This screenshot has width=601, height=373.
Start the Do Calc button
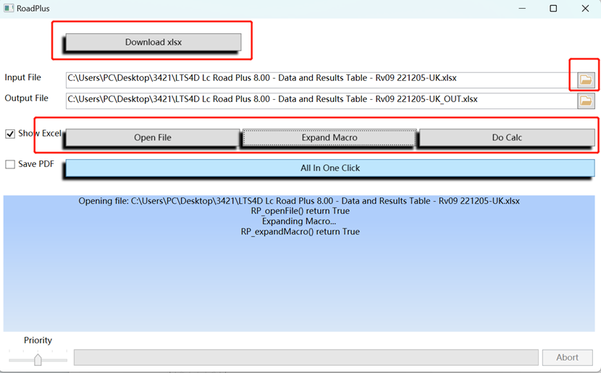pos(507,137)
